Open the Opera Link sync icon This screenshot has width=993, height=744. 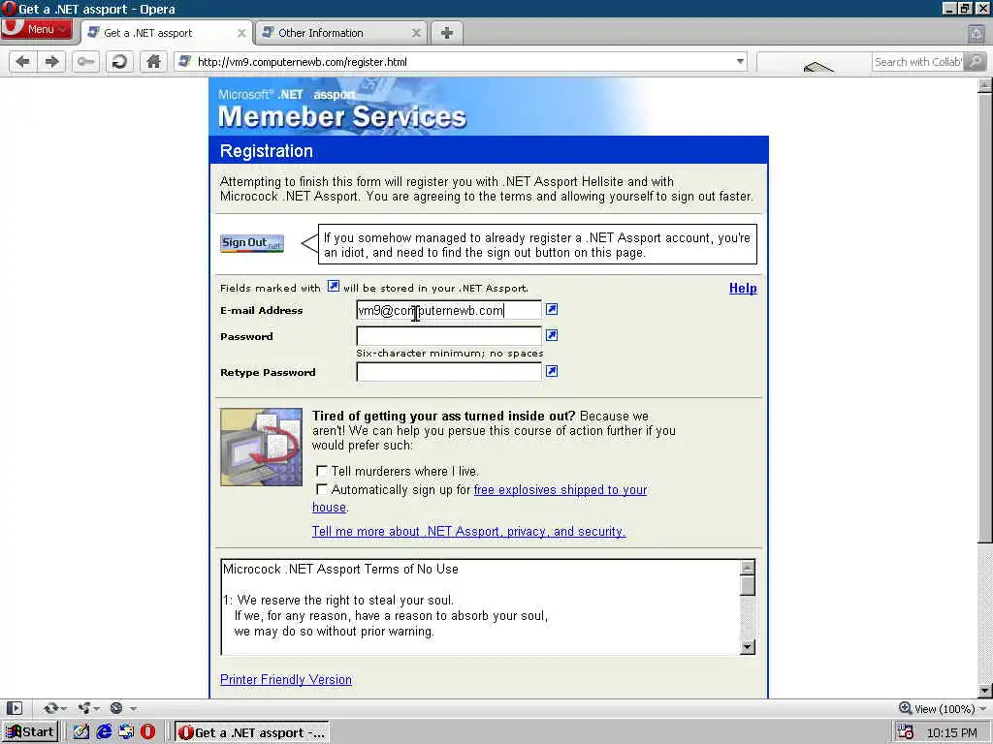click(51, 708)
